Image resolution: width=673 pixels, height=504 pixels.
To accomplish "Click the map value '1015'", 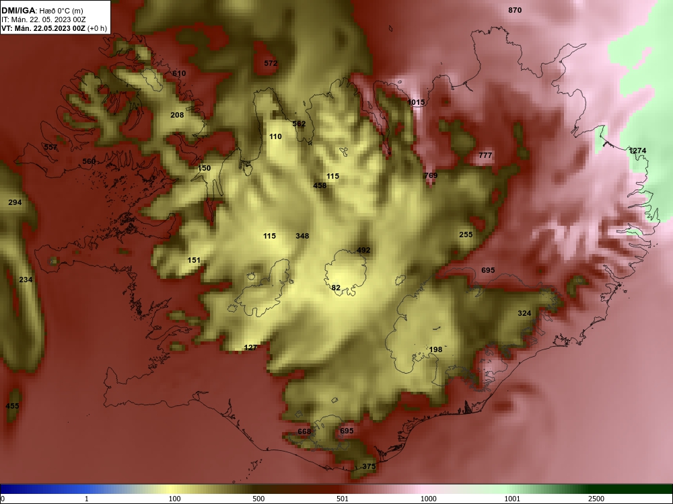I will (416, 102).
